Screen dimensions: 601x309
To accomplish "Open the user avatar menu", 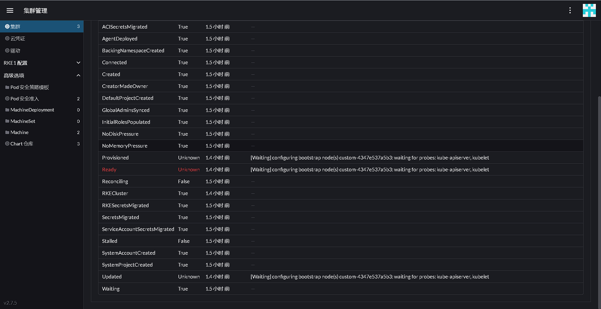I will point(589,10).
